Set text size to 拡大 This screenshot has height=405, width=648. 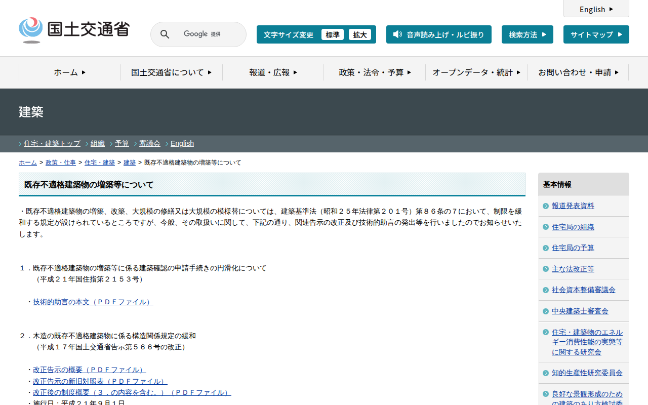(360, 34)
